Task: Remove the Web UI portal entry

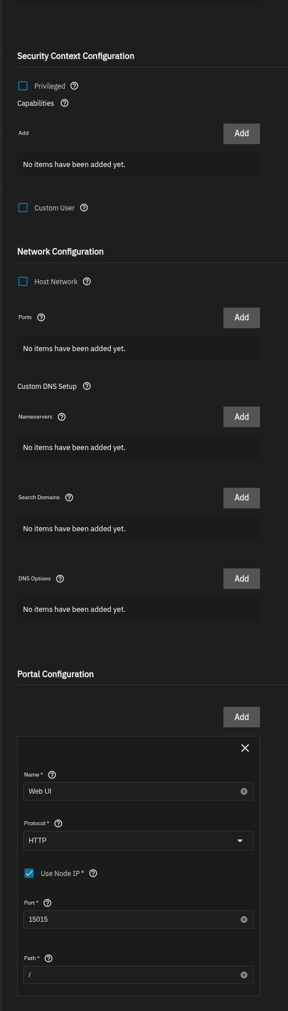Action: click(245, 748)
